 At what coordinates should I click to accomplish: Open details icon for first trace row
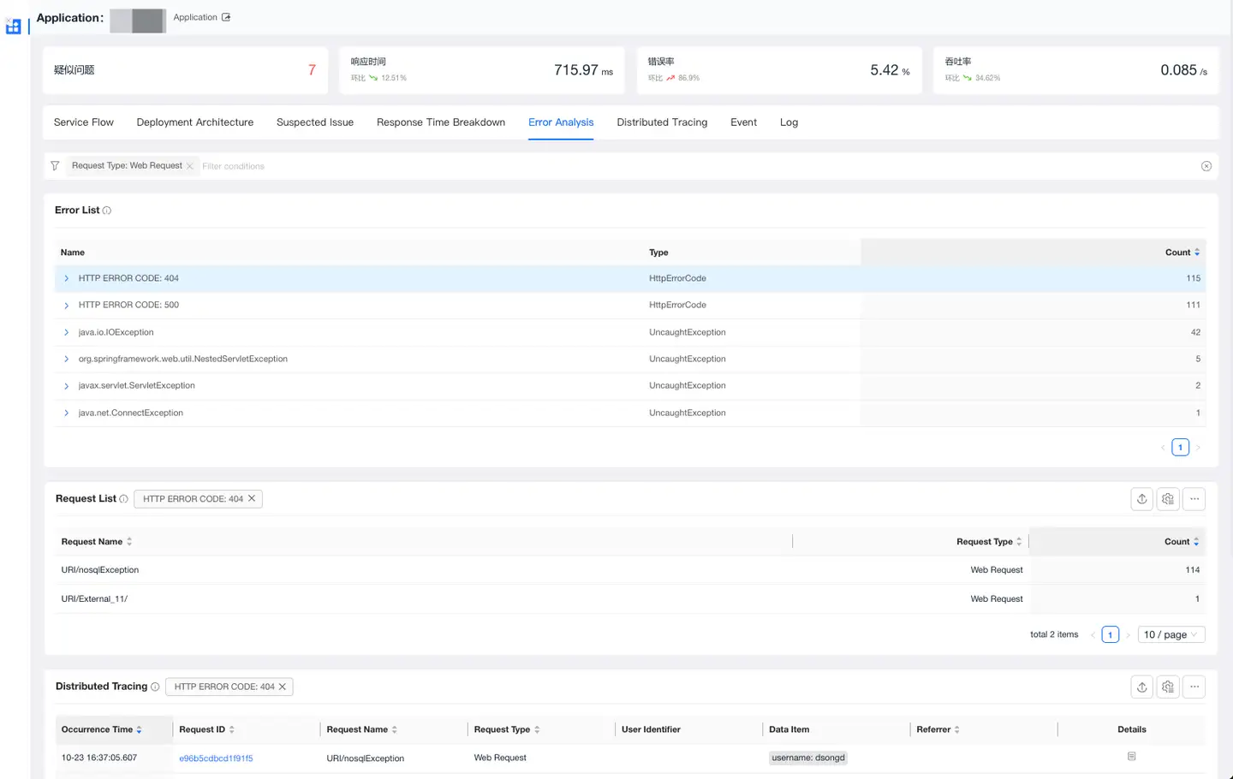point(1131,757)
